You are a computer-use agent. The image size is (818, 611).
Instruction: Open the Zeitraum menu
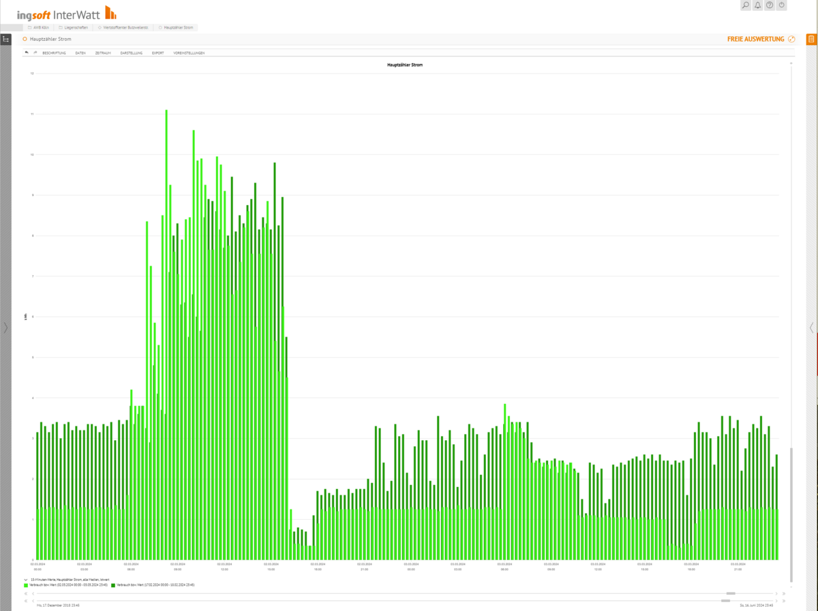[103, 52]
